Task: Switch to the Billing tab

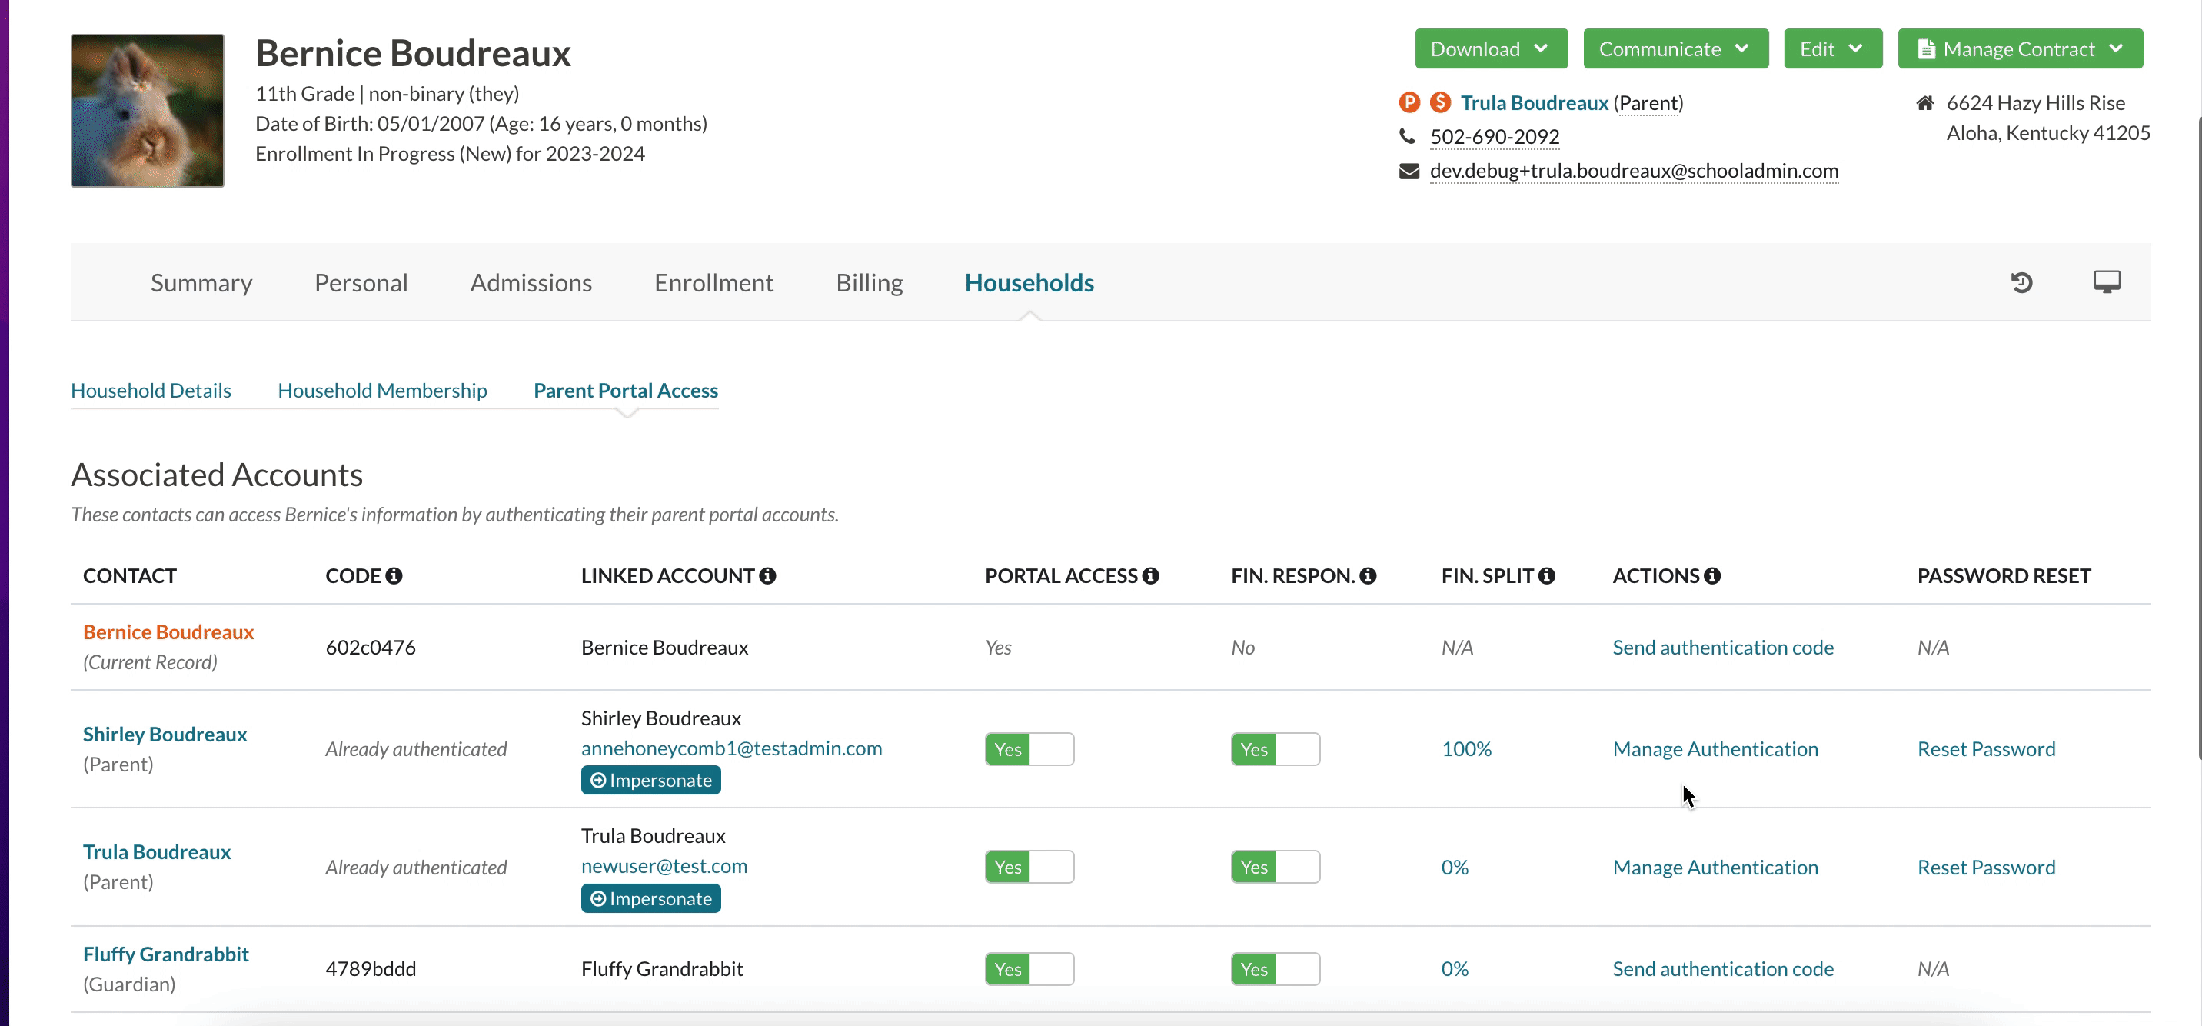Action: tap(869, 283)
